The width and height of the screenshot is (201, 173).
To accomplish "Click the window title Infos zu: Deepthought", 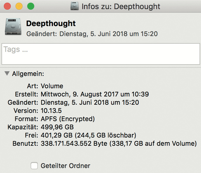I will click(x=121, y=6).
